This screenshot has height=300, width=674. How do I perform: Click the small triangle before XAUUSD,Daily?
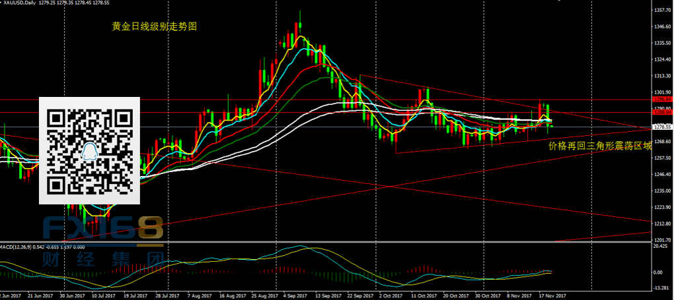[2, 3]
